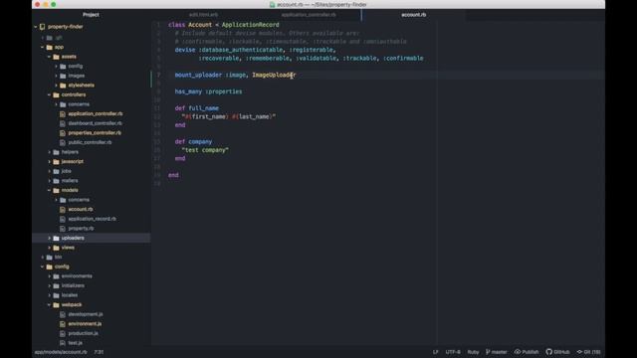Click the javascript folder icon
This screenshot has height=358, width=637.
point(56,161)
